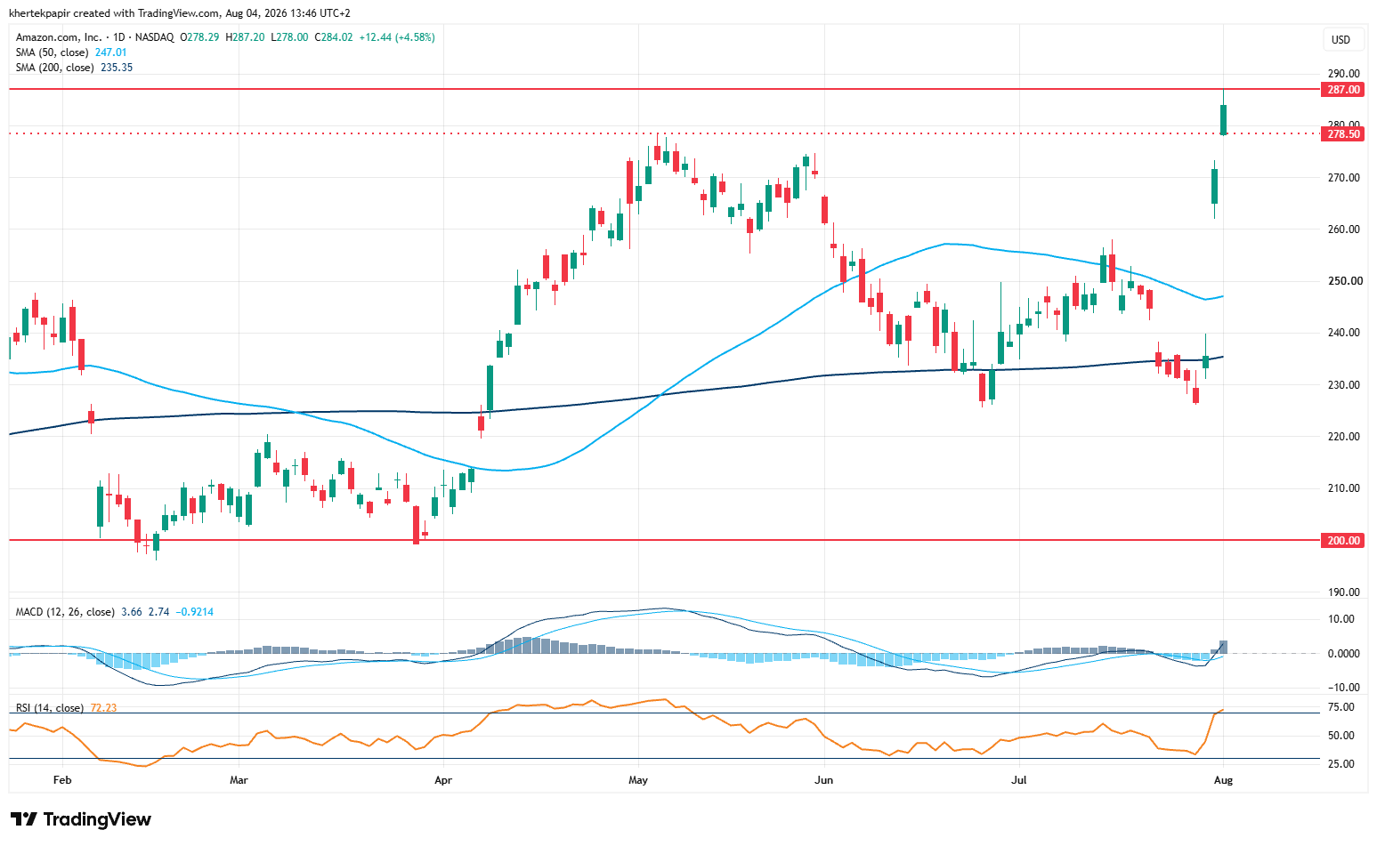Select the Amazon.com, Inc. symbol title
This screenshot has width=1377, height=846.
coord(59,37)
